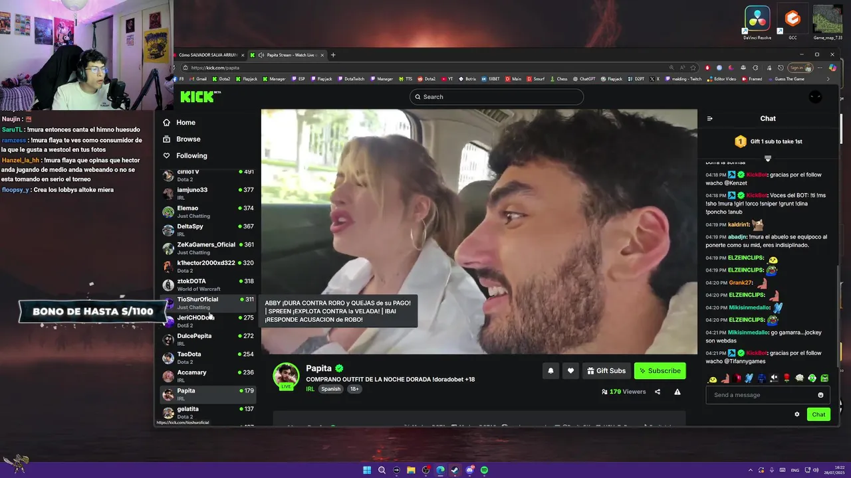Expand the gift leaderboard chevron below the banner
Screen dimensions: 851x478
click(x=768, y=159)
